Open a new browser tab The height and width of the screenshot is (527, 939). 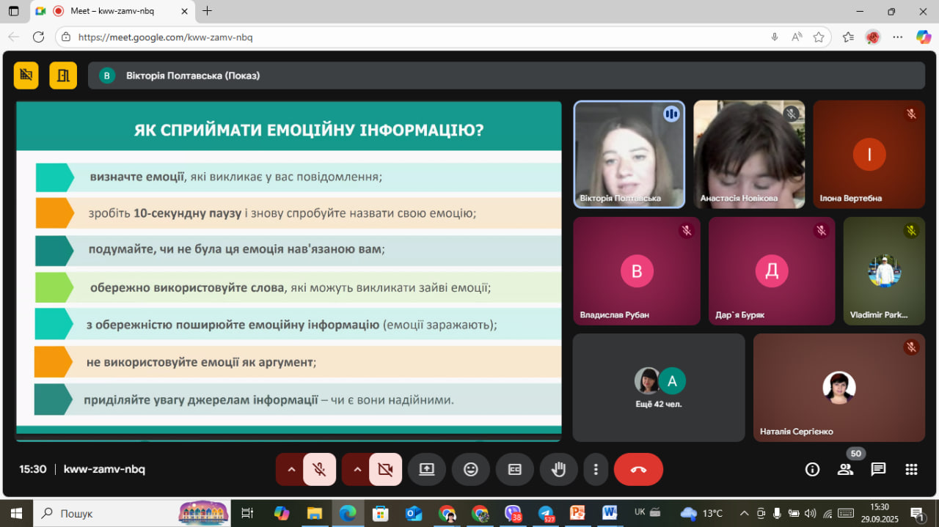[208, 11]
